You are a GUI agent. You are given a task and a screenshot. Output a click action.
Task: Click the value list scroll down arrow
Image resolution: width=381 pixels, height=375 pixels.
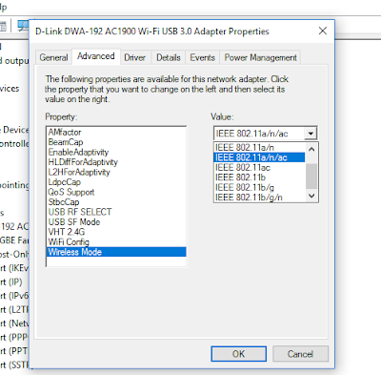[x=311, y=196]
